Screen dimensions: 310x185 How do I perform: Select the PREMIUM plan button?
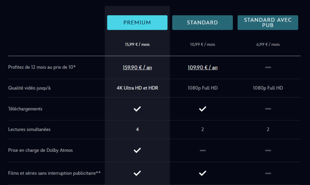(x=137, y=23)
